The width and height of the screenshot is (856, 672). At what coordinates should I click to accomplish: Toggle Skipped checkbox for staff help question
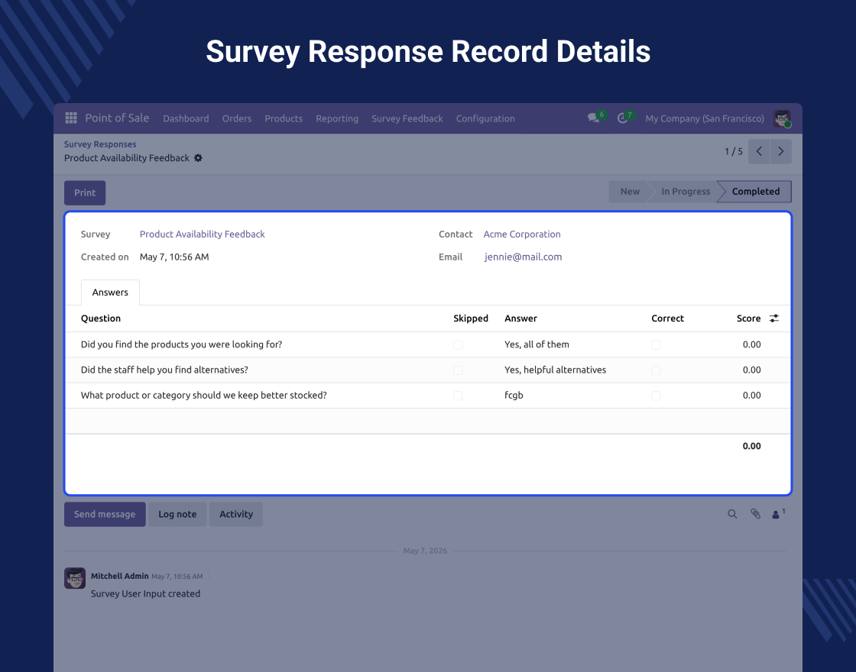[x=458, y=370]
